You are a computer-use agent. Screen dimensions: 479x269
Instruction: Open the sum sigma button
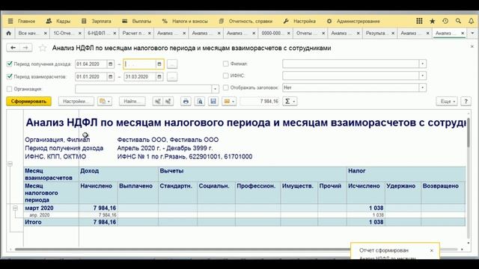pyautogui.click(x=290, y=102)
